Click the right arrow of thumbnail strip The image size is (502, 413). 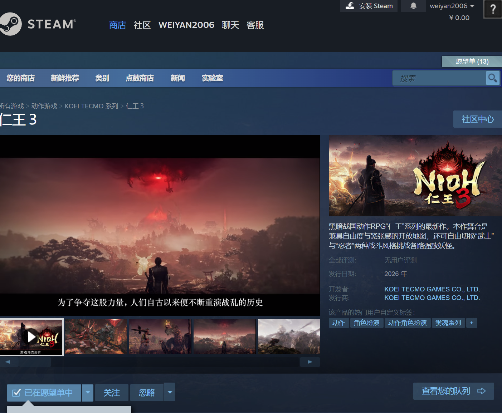click(310, 362)
